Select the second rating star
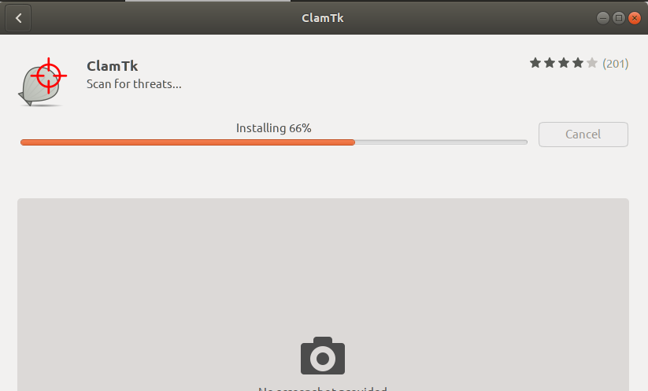Image resolution: width=648 pixels, height=391 pixels. pos(550,63)
